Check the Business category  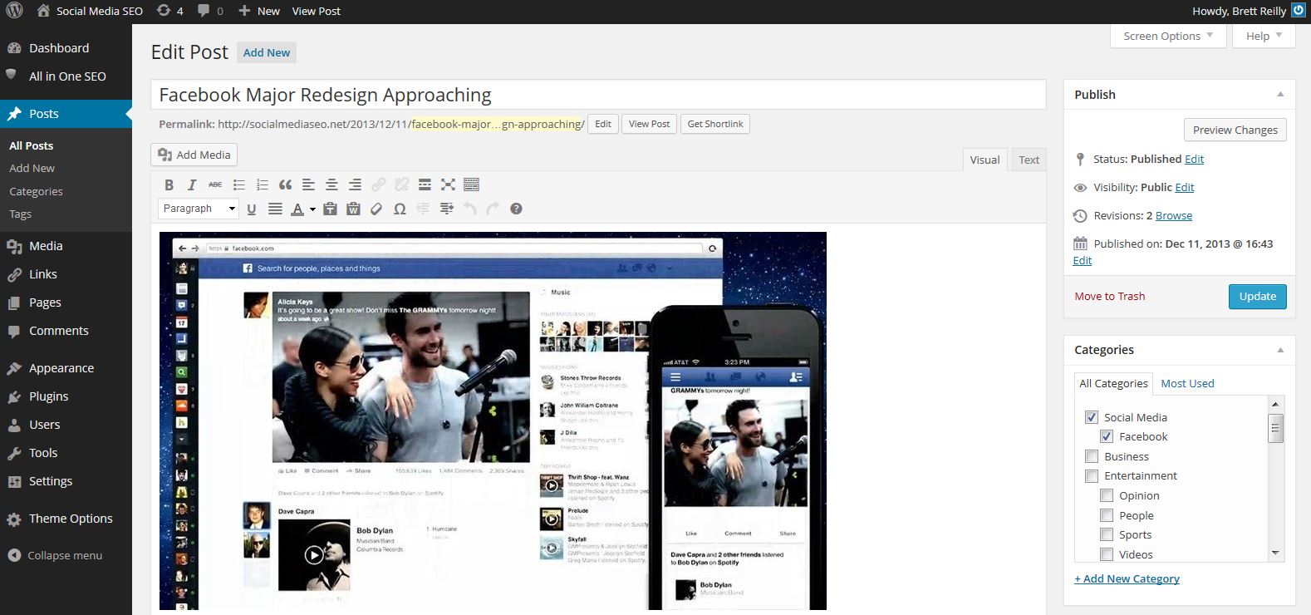[x=1092, y=456]
